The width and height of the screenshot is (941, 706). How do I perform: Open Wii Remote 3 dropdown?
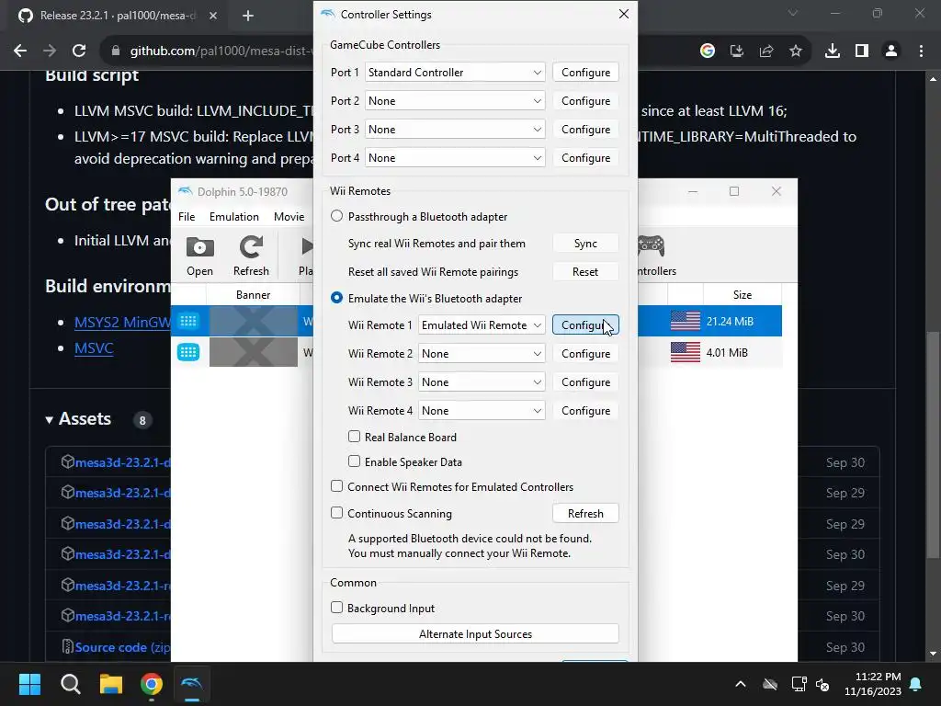tap(482, 381)
